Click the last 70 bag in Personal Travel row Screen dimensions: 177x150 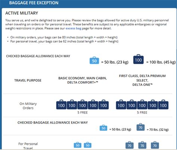point(155,145)
